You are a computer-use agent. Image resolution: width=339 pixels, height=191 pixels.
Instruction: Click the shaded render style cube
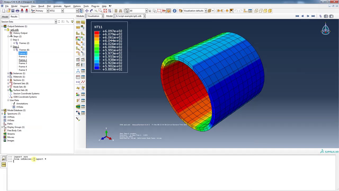(x=270, y=11)
